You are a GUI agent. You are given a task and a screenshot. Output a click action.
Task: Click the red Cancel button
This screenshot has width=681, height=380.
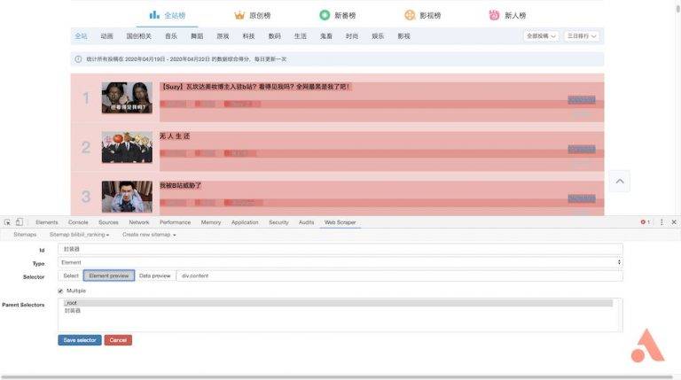[118, 340]
